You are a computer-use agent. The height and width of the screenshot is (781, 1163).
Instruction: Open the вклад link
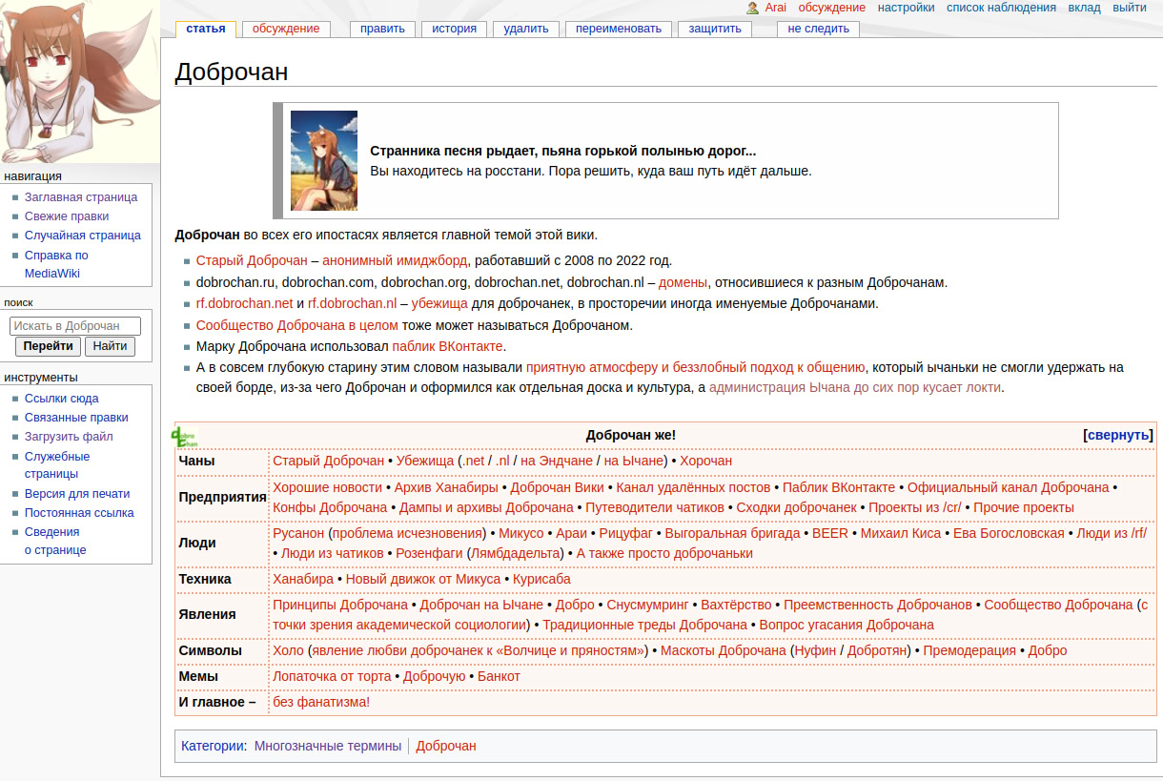pyautogui.click(x=1084, y=8)
